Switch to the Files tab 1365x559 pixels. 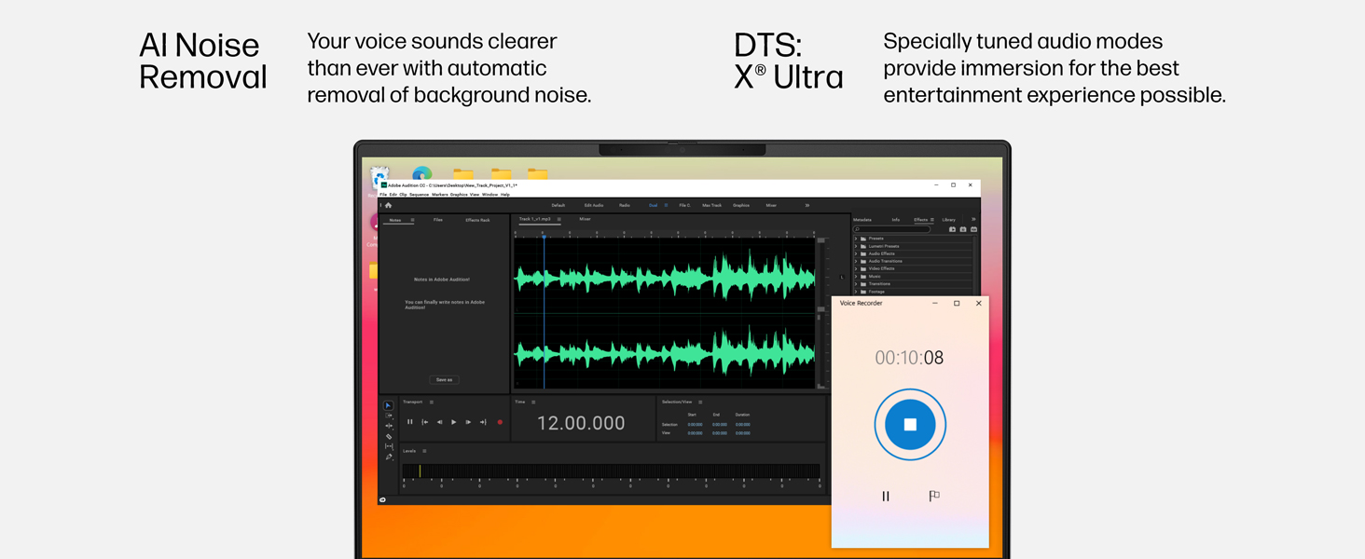(437, 219)
